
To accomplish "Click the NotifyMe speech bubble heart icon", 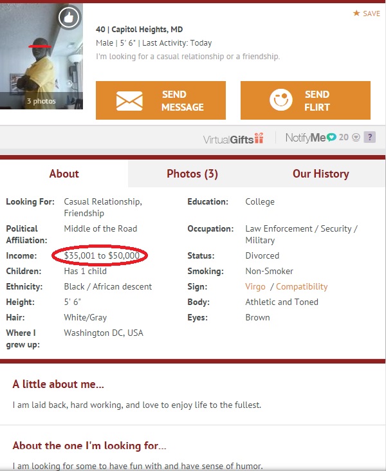I will (331, 137).
